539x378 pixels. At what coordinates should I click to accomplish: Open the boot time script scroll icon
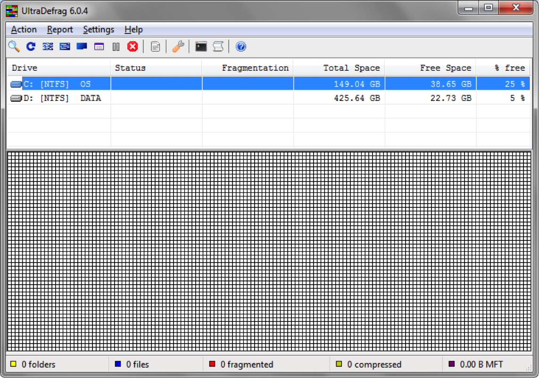tap(218, 46)
